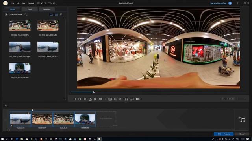
Task: Fast forward the preview
Action: pos(101,99)
